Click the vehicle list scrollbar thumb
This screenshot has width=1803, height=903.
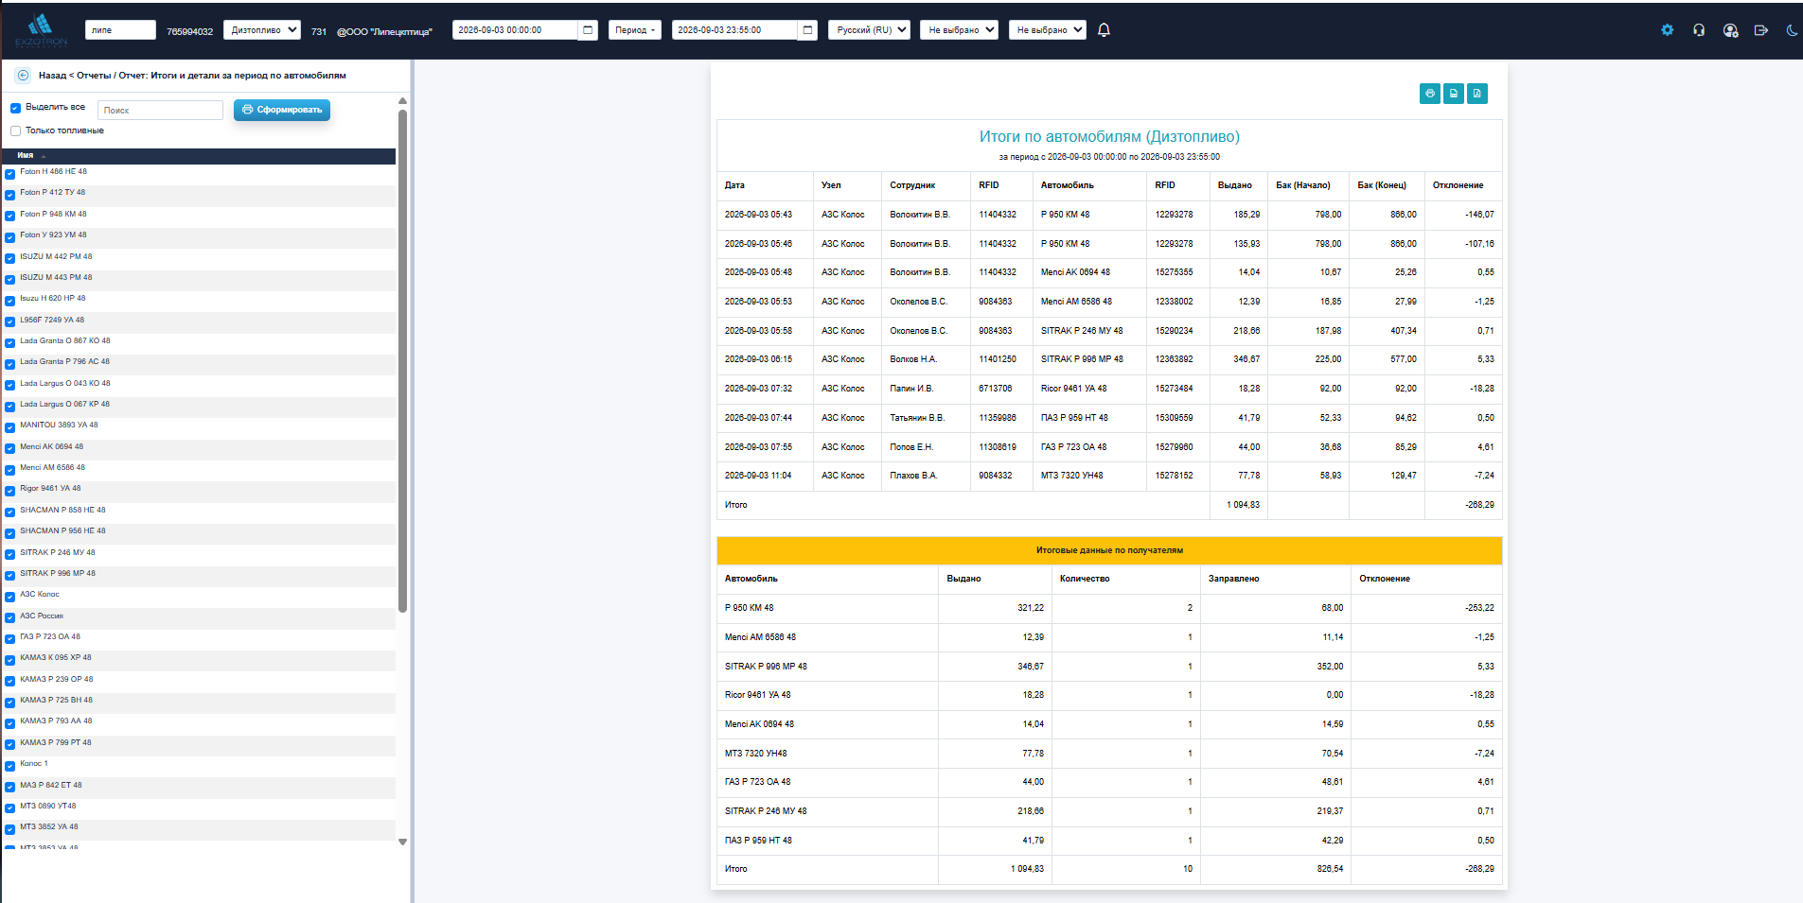pos(402,359)
